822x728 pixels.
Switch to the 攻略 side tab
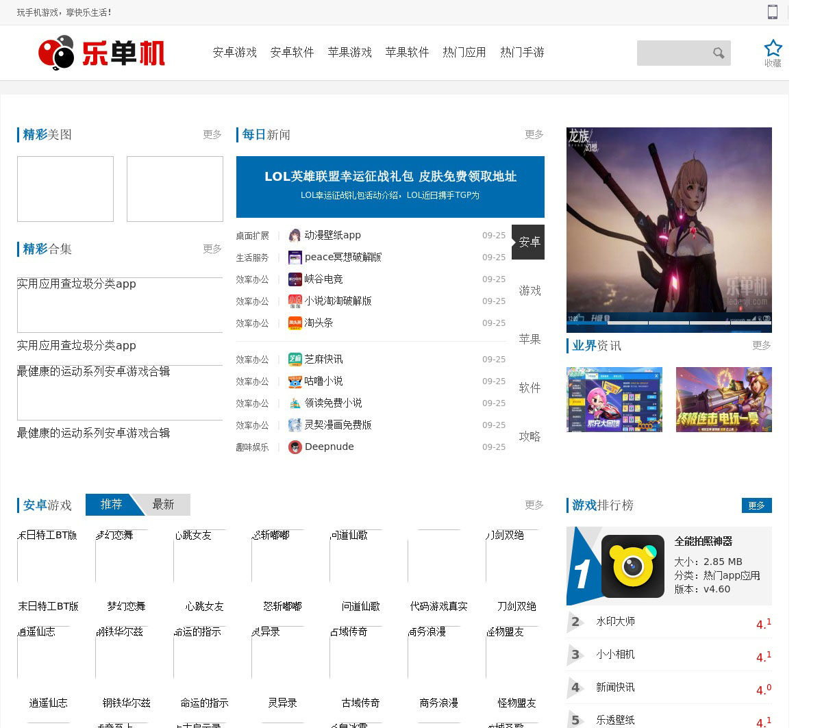pyautogui.click(x=530, y=437)
